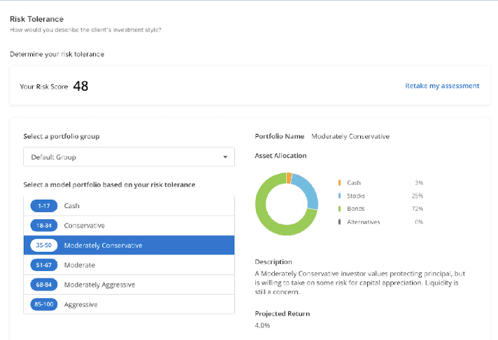Image resolution: width=498 pixels, height=340 pixels.
Task: Click the Your Risk Score label
Action: coord(44,87)
